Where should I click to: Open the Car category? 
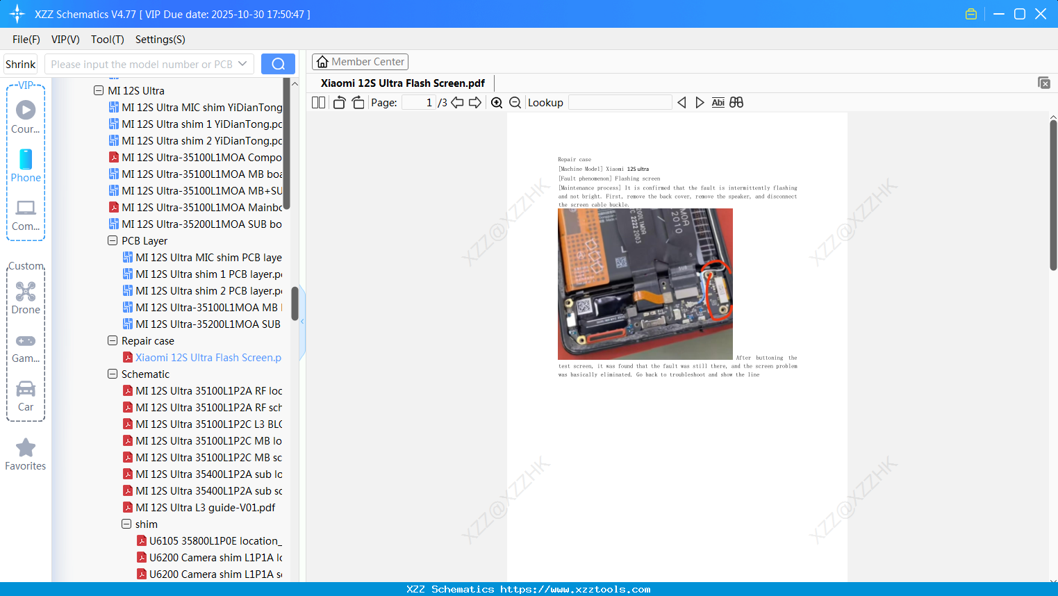pyautogui.click(x=26, y=395)
